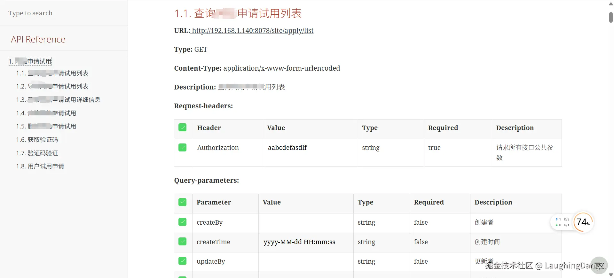Image resolution: width=614 pixels, height=278 pixels.
Task: Click the vertical scrollbar thumb
Action: point(611,17)
